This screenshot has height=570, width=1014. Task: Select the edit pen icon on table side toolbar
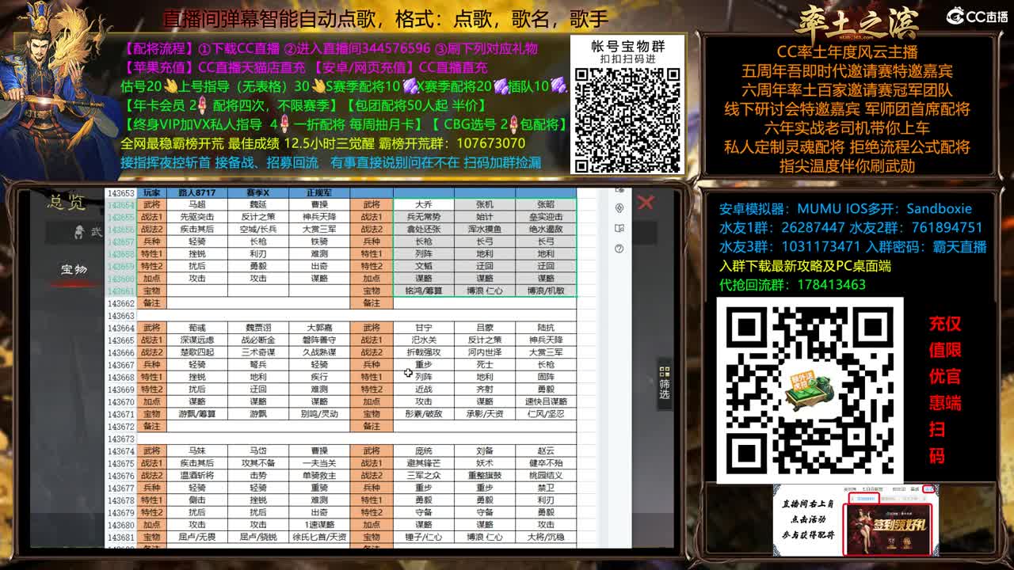pyautogui.click(x=619, y=189)
